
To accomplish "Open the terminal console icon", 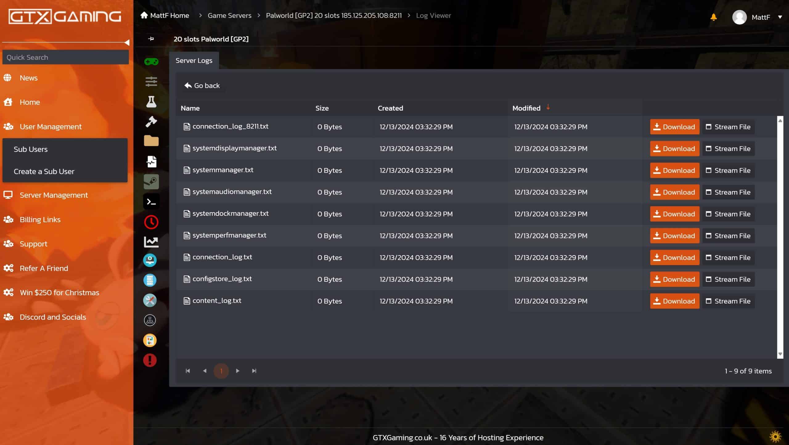I will point(151,202).
